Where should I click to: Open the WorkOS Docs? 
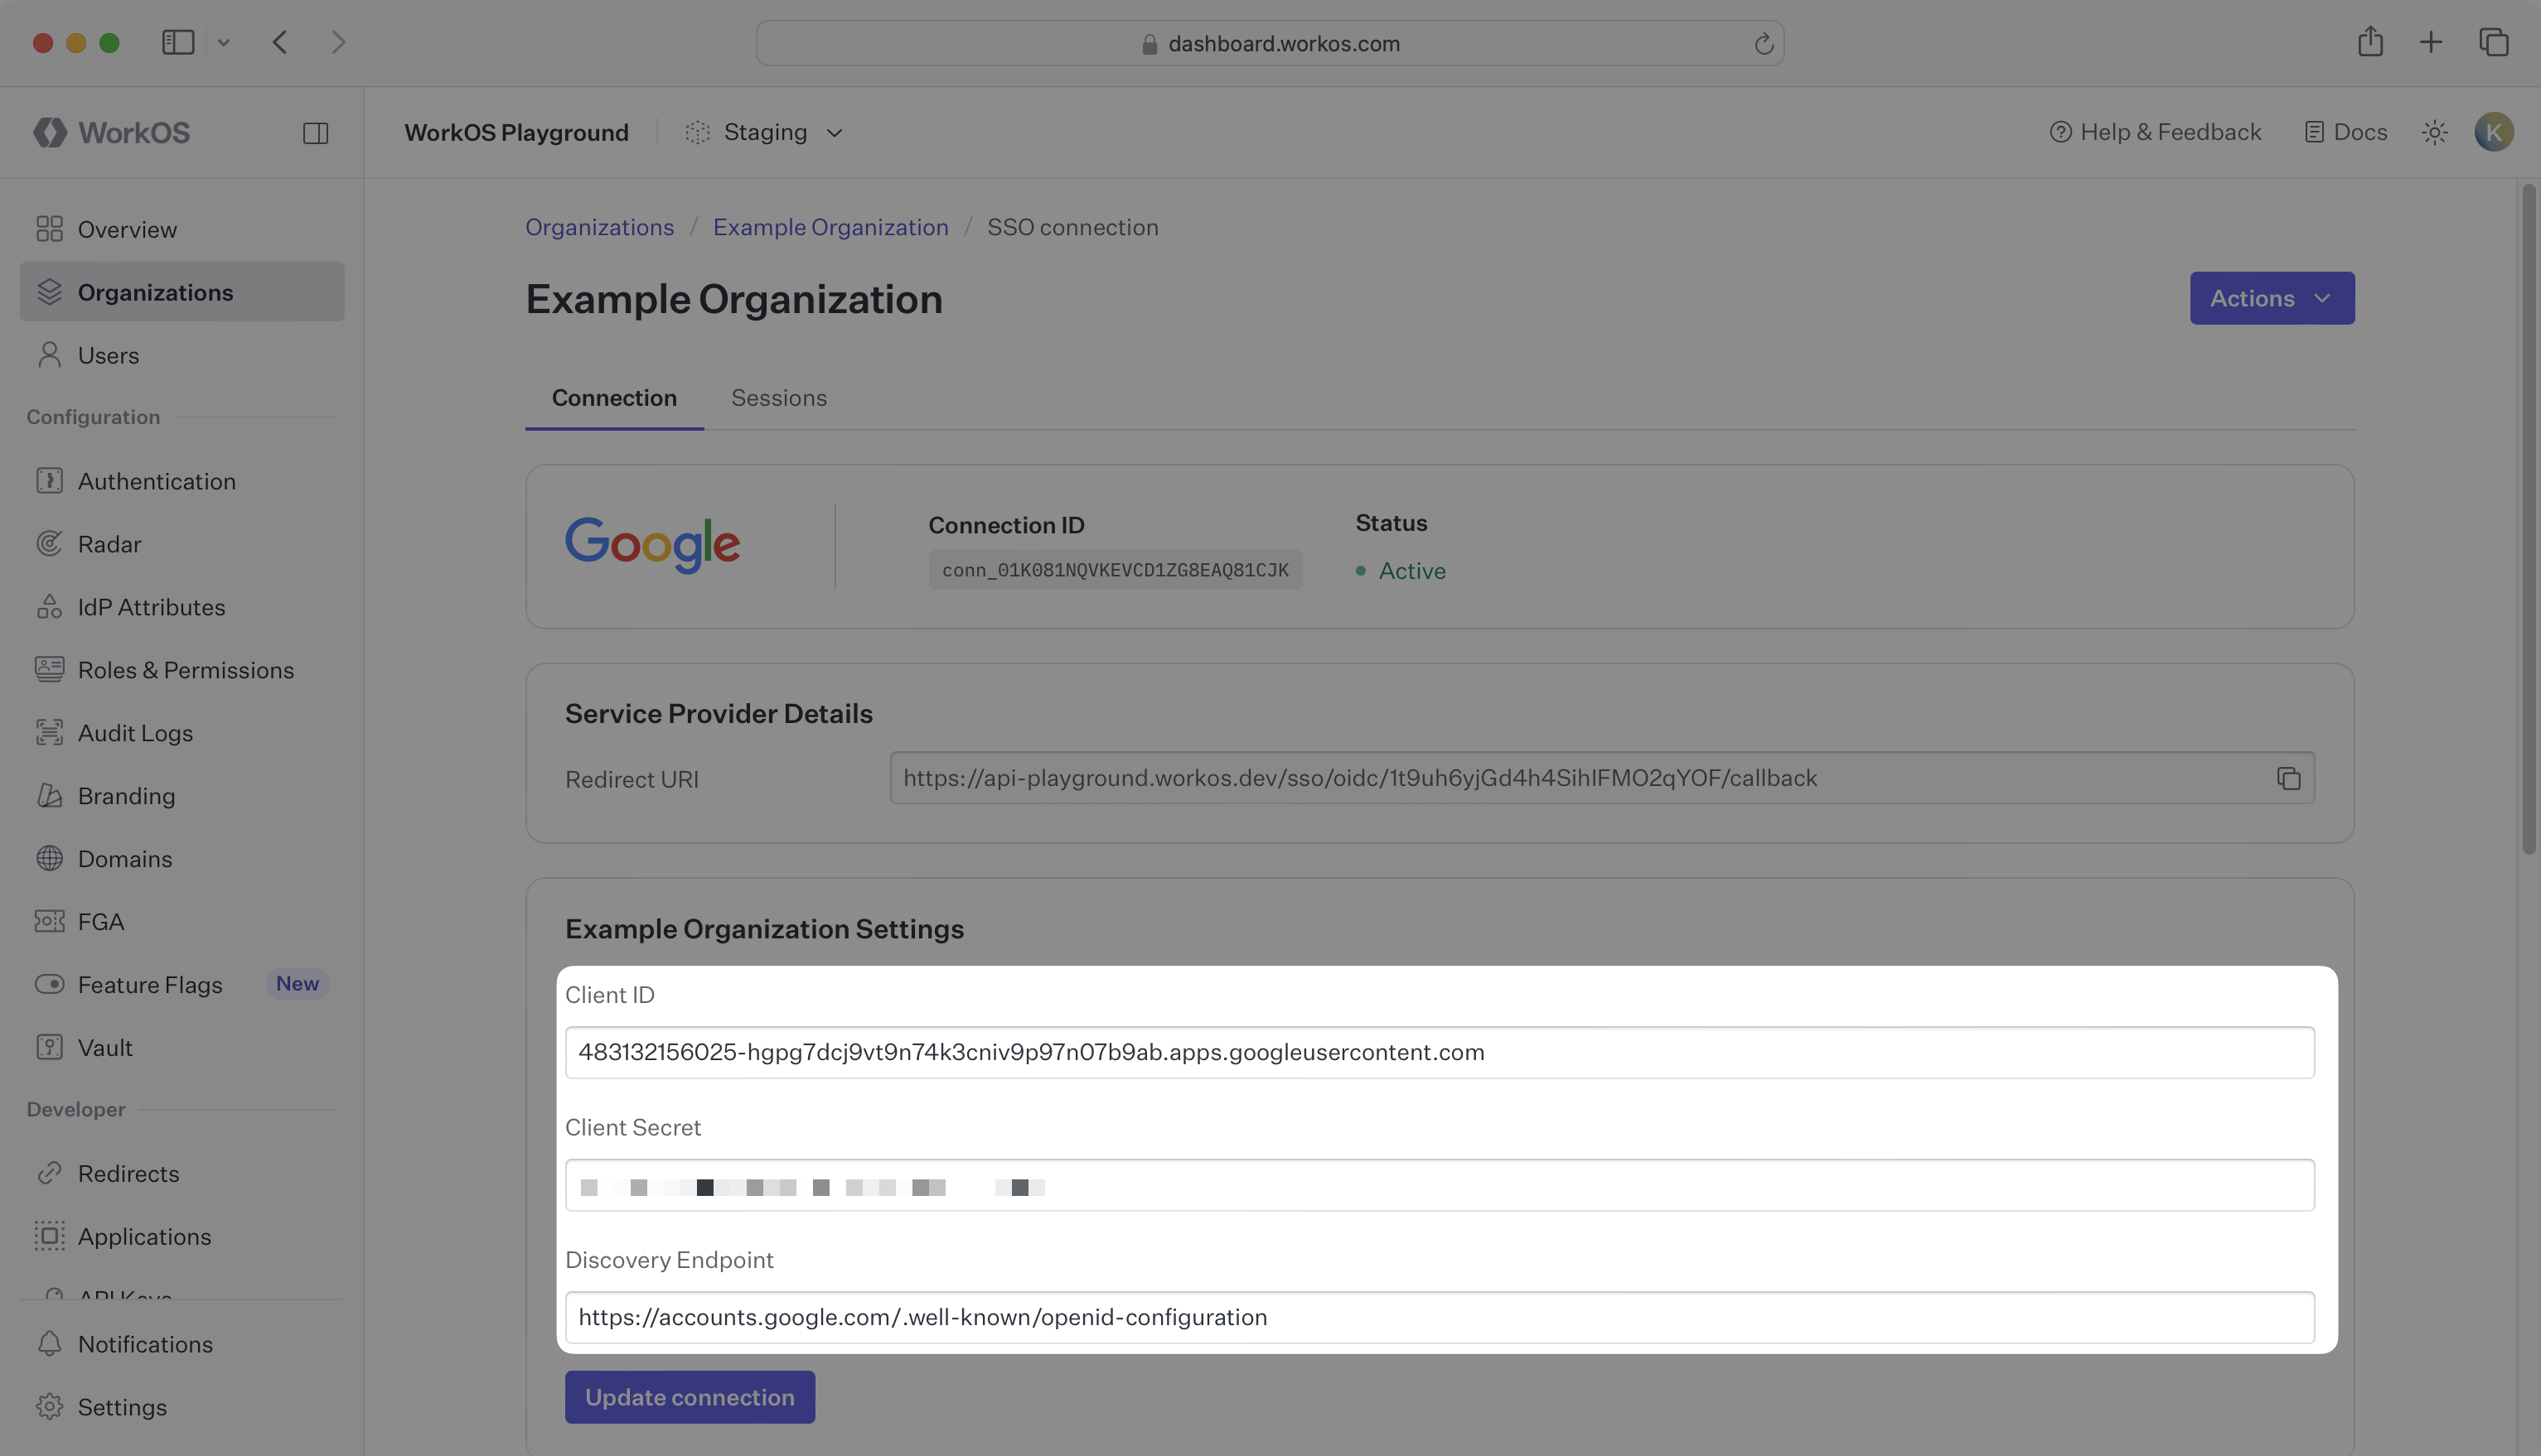(2345, 131)
